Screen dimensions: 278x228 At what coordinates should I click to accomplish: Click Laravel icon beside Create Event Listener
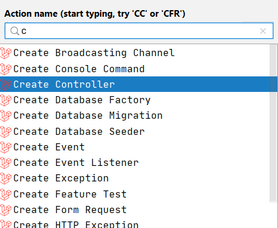[5, 163]
